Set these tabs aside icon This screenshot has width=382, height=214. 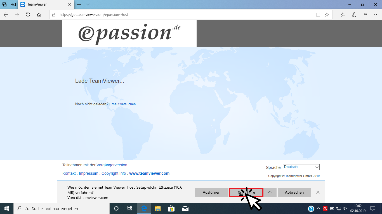(13, 4)
